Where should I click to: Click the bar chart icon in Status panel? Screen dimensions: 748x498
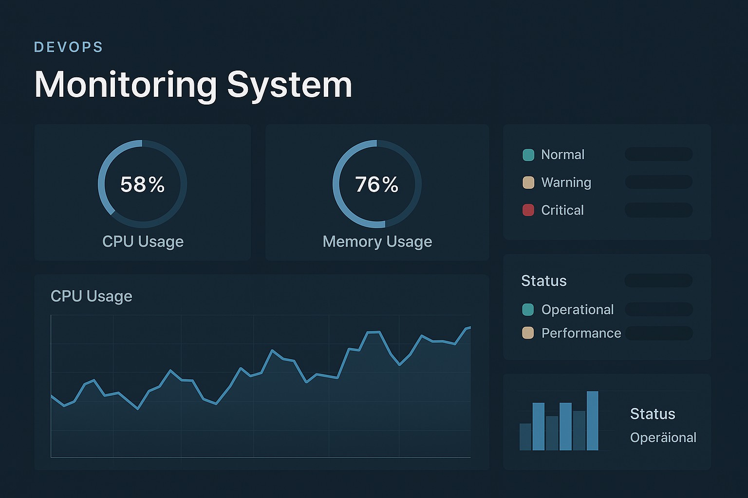pyautogui.click(x=560, y=421)
